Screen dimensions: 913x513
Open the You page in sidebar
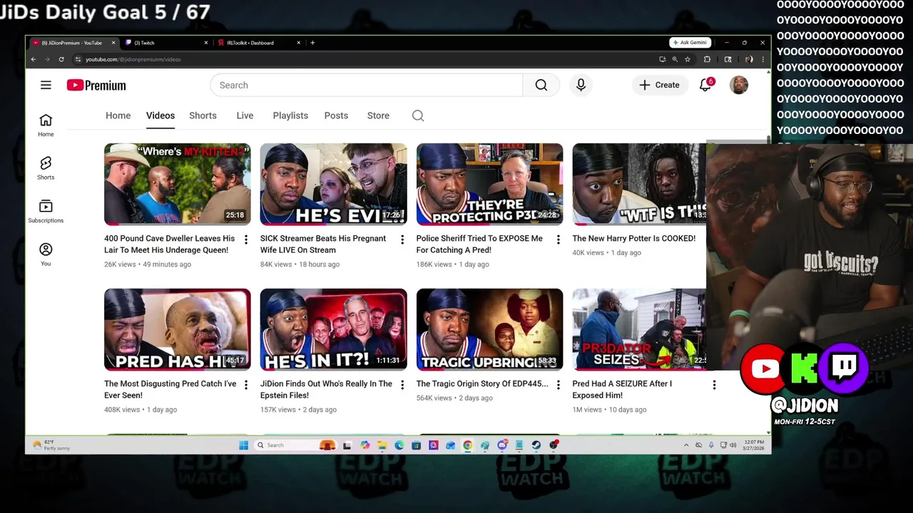tap(46, 254)
